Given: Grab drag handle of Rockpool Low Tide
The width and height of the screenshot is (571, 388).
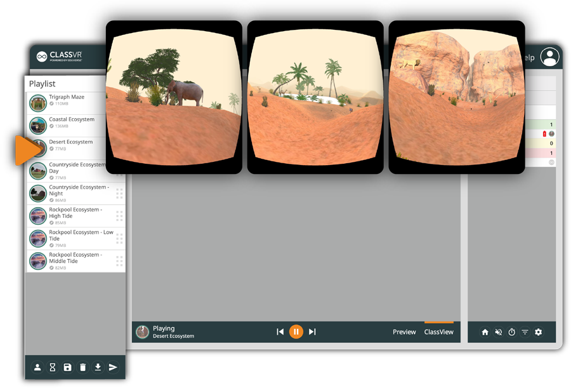Looking at the screenshot, I should click(x=119, y=239).
